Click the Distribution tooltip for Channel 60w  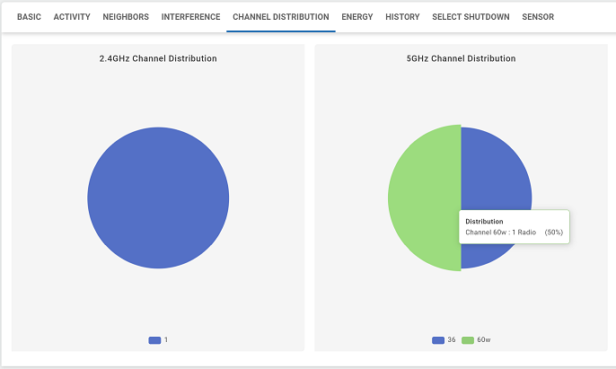pos(514,227)
